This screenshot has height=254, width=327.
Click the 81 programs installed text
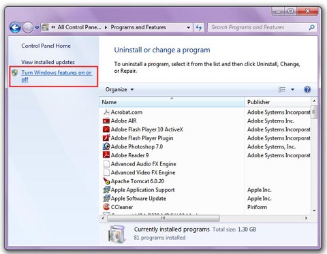pos(159,238)
